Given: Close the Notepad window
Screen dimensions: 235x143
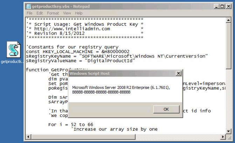Looking at the screenshot, I should (x=228, y=6).
